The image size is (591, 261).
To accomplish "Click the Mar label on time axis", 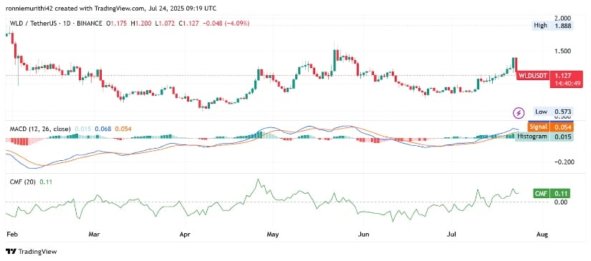I will point(95,235).
